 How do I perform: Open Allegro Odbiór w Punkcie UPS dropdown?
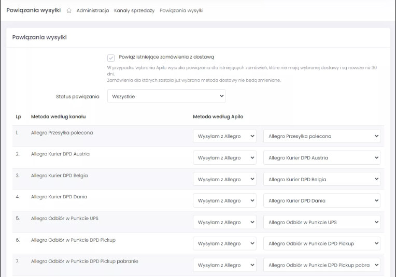pos(322,222)
